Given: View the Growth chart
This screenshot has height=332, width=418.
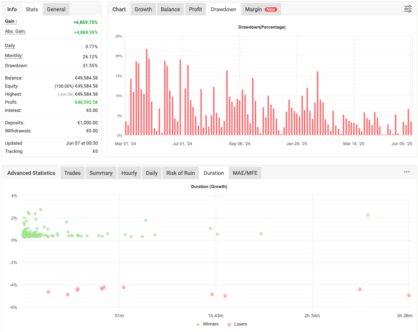Looking at the screenshot, I should point(143,9).
